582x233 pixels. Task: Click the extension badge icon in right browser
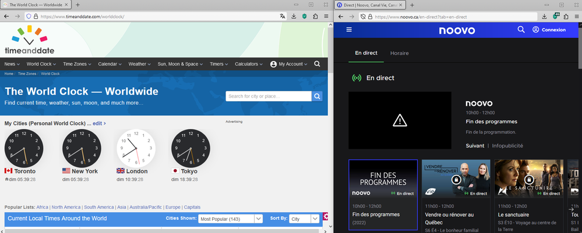[x=556, y=16]
